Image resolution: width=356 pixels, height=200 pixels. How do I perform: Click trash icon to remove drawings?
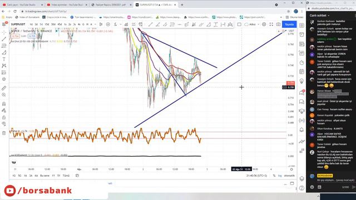4,133
